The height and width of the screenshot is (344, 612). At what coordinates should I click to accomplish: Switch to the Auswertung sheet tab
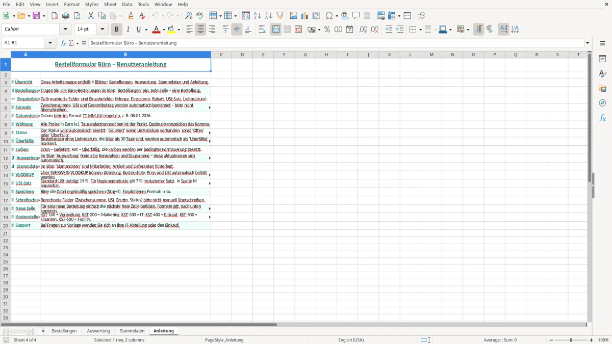[x=98, y=331]
